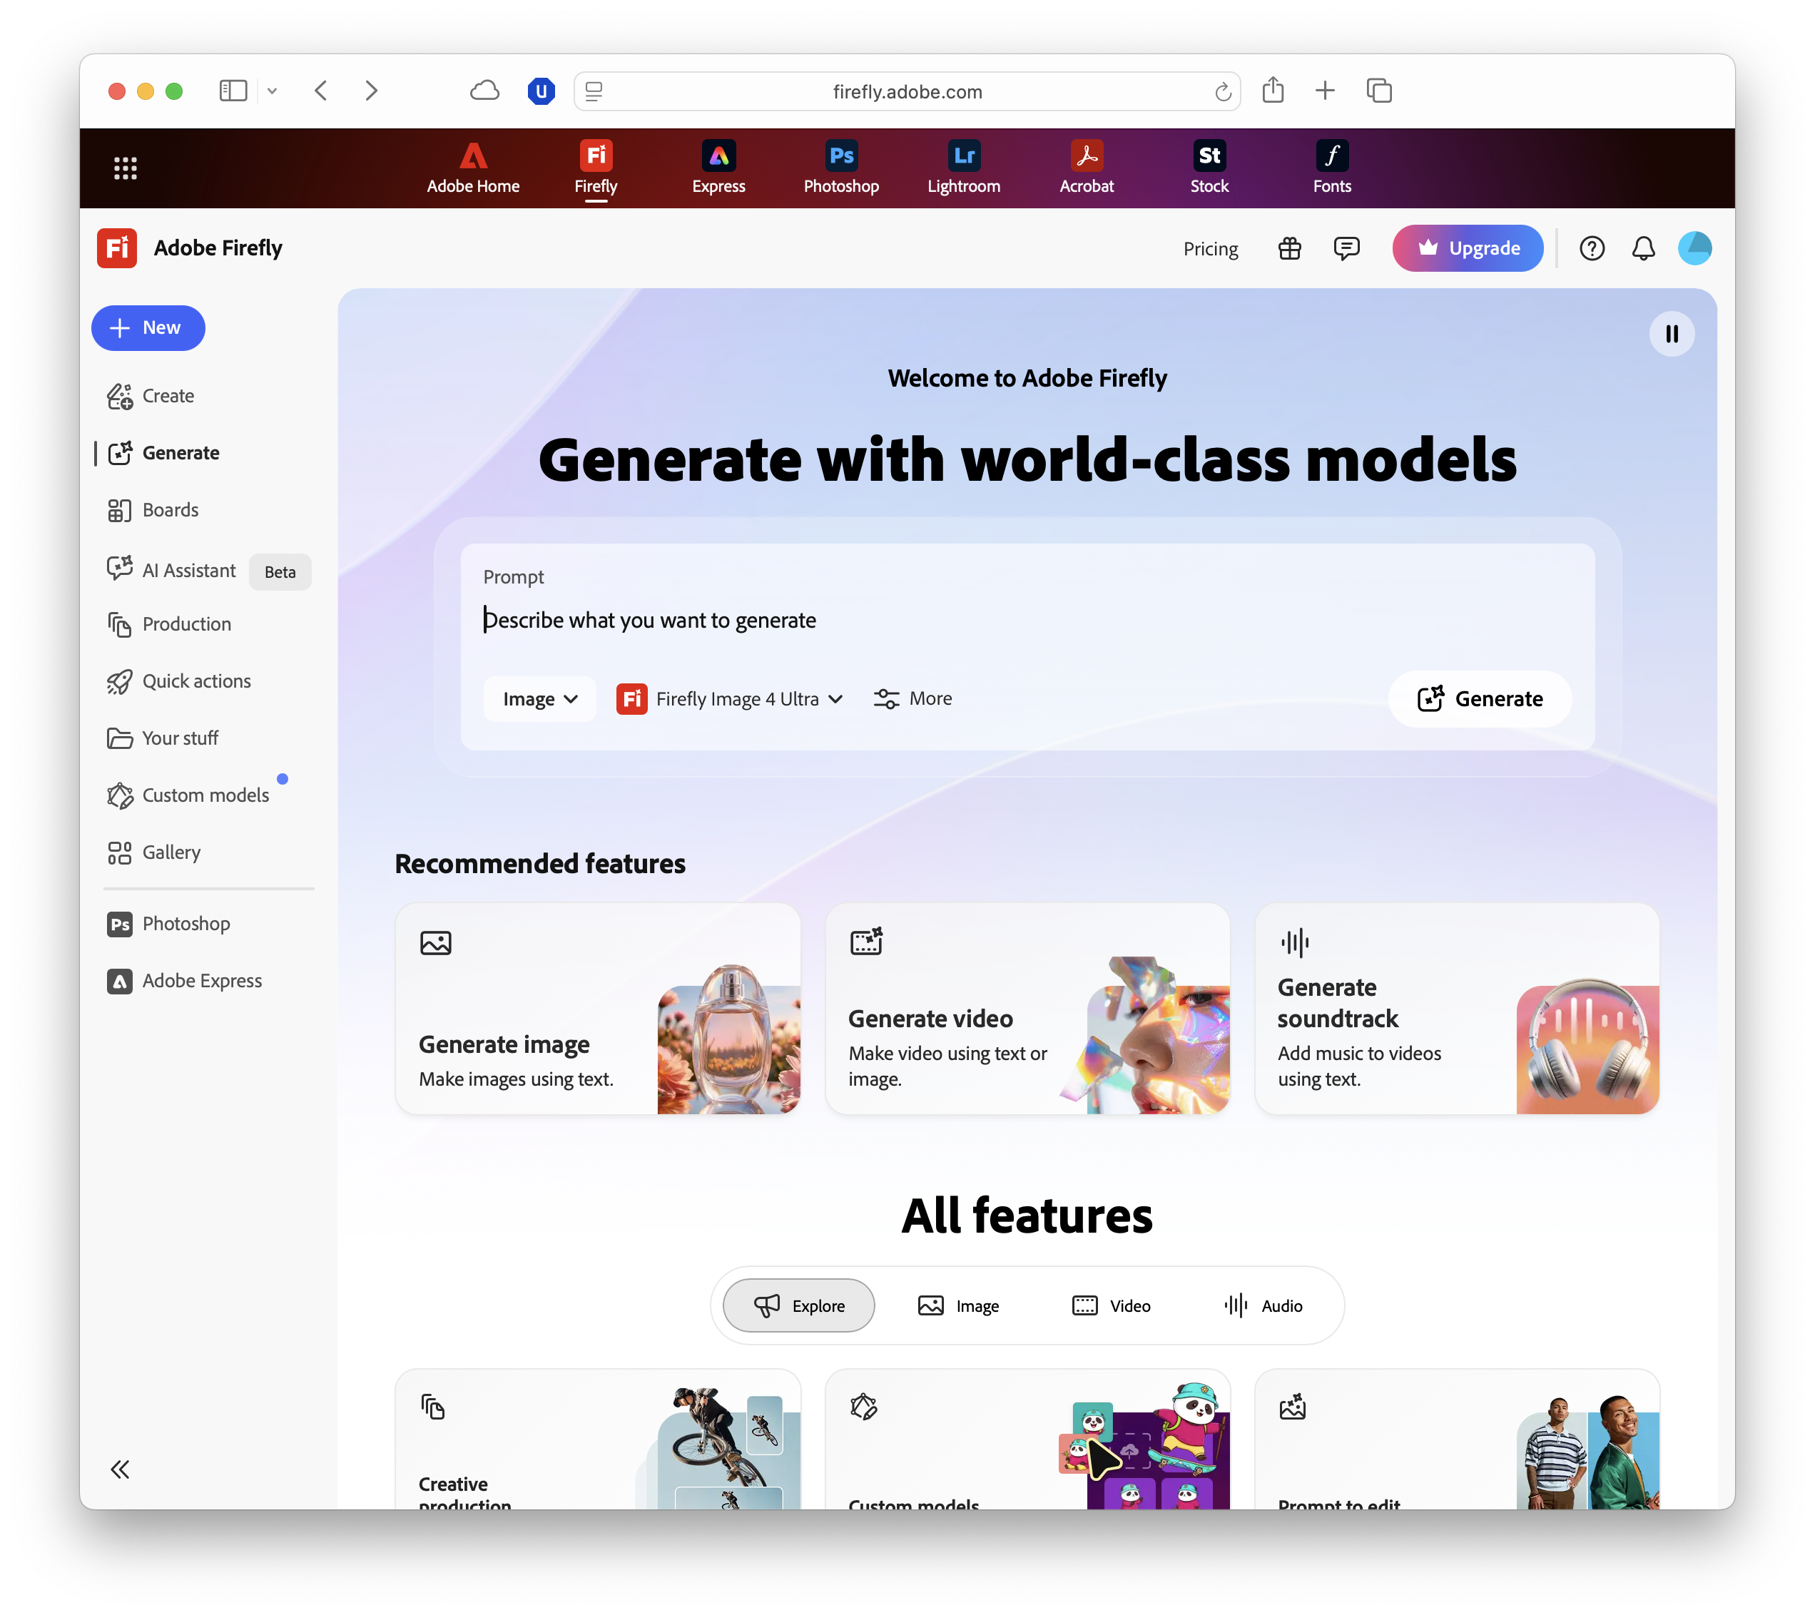Open the page reader menu in address bar
1815x1615 pixels.
click(x=594, y=91)
